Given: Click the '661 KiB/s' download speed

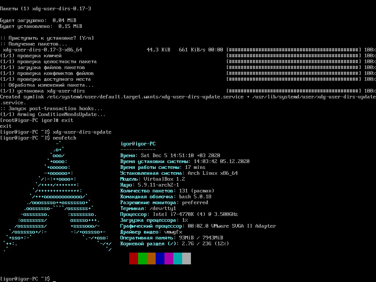Looking at the screenshot, I should click(x=192, y=50).
